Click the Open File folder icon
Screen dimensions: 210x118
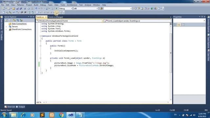[14, 9]
